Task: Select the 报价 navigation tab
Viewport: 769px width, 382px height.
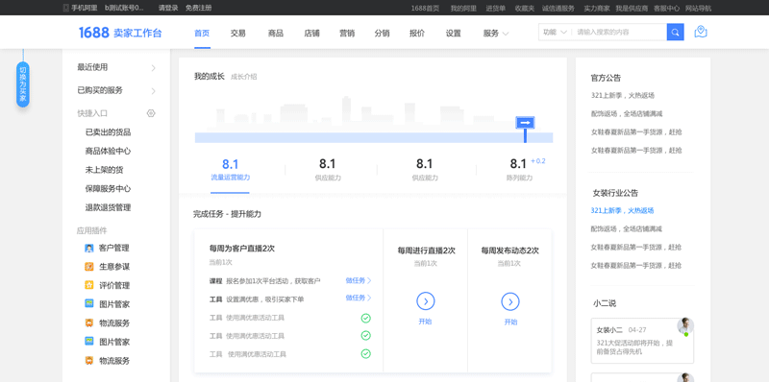Action: [x=417, y=34]
